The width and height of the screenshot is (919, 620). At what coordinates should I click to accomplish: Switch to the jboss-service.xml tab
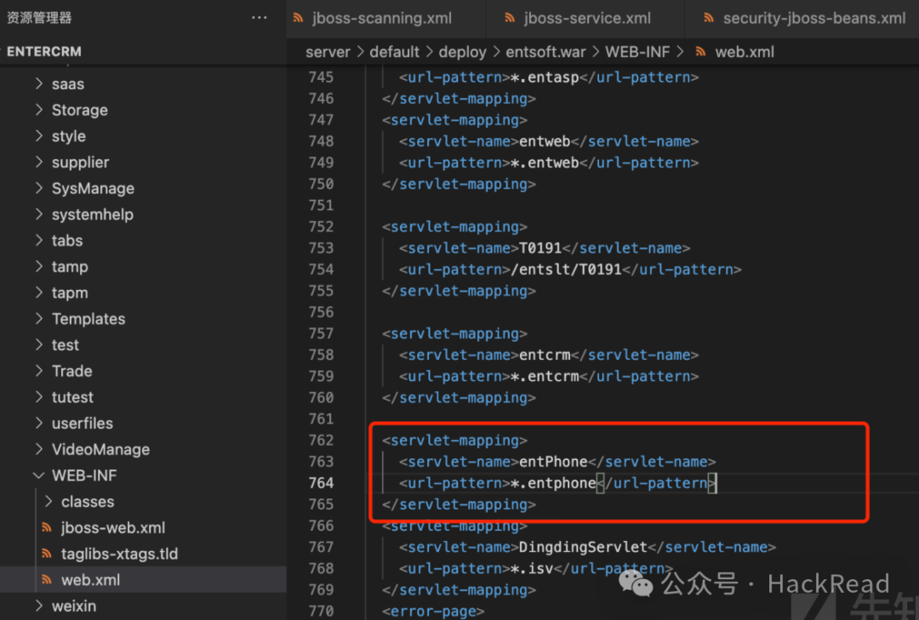(x=585, y=18)
